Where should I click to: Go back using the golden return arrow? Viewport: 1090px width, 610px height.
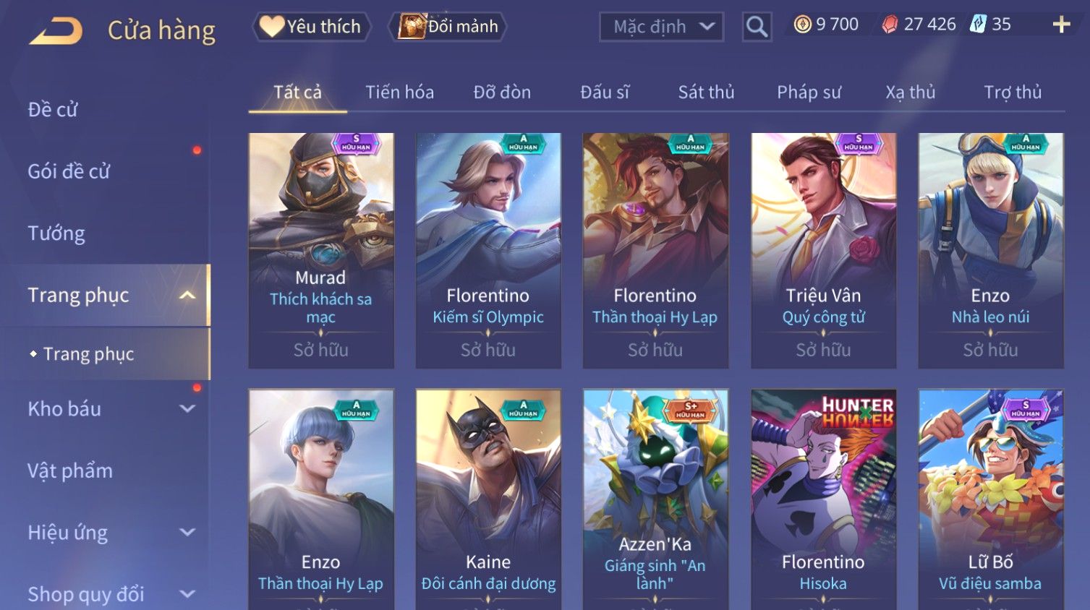[x=56, y=31]
